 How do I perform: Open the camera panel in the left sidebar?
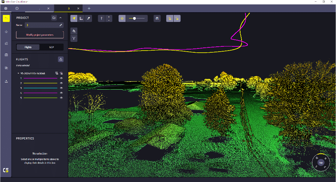[6, 55]
